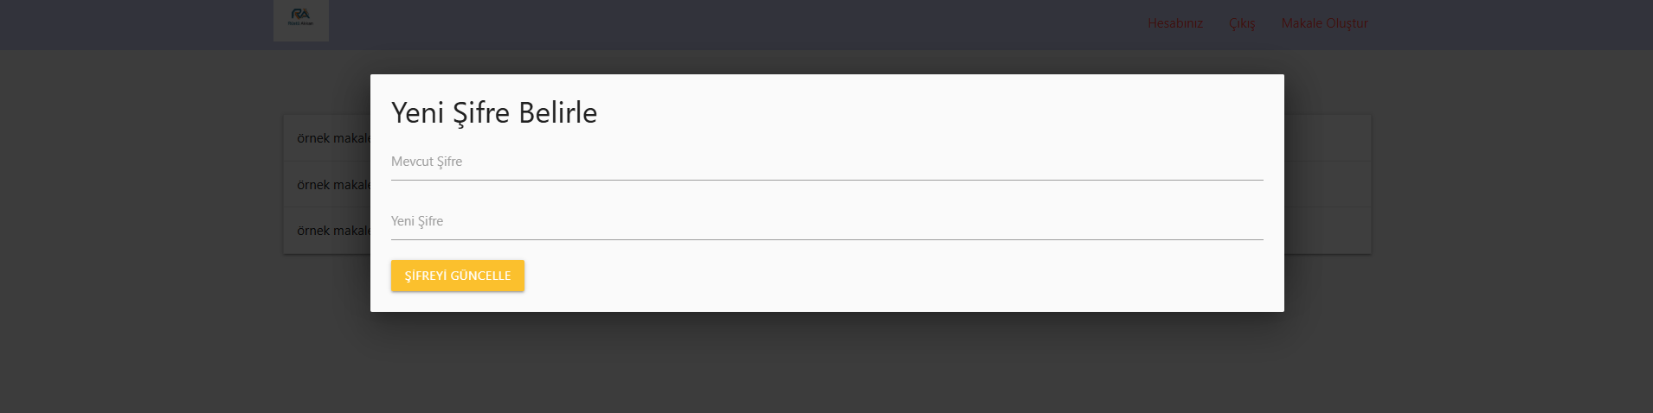Click blank dialog area beside ŞİFREYİ GÜNCELLE button
1653x413 pixels.
[865, 276]
